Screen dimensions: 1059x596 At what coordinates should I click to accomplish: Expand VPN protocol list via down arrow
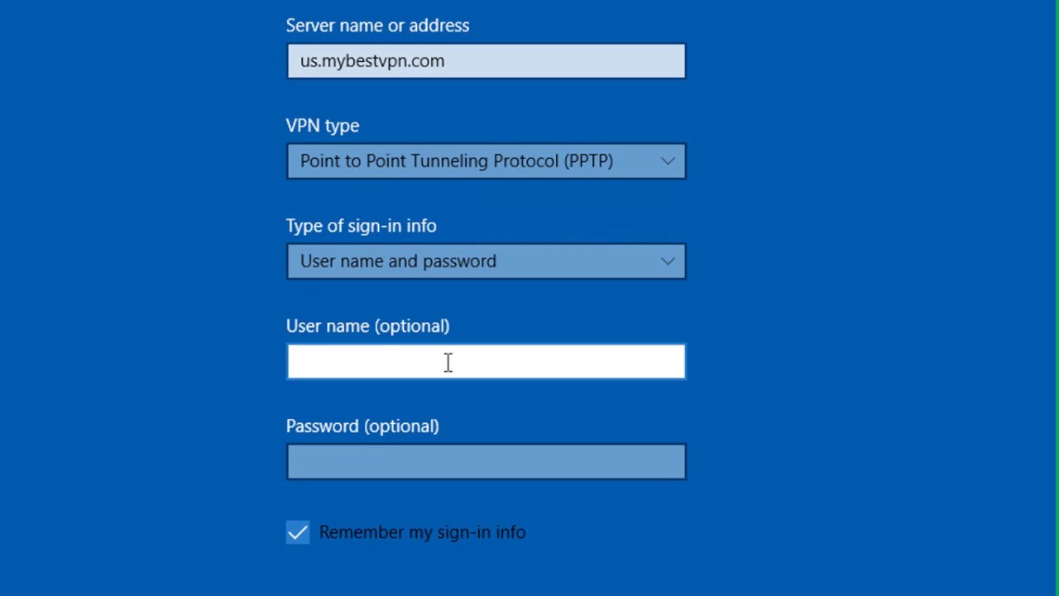(x=667, y=161)
